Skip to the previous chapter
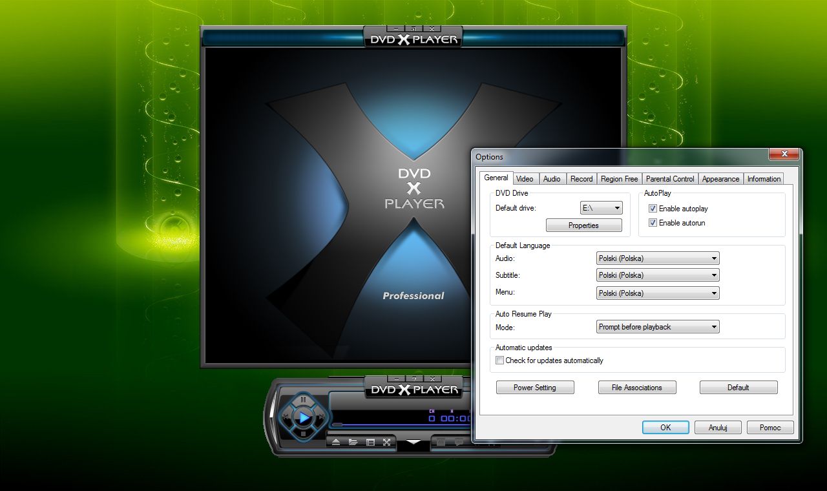 pyautogui.click(x=286, y=418)
